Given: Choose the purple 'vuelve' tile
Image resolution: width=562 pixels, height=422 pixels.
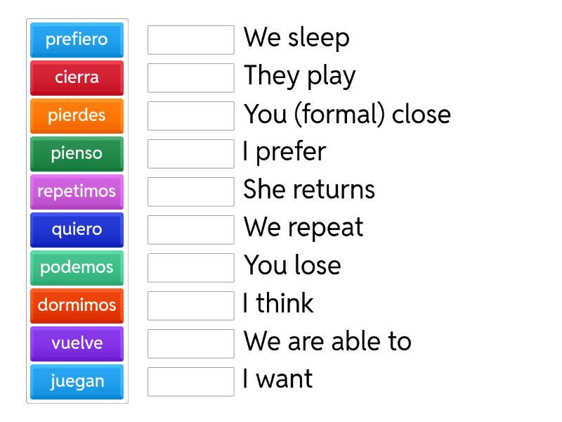Looking at the screenshot, I should click(77, 343).
